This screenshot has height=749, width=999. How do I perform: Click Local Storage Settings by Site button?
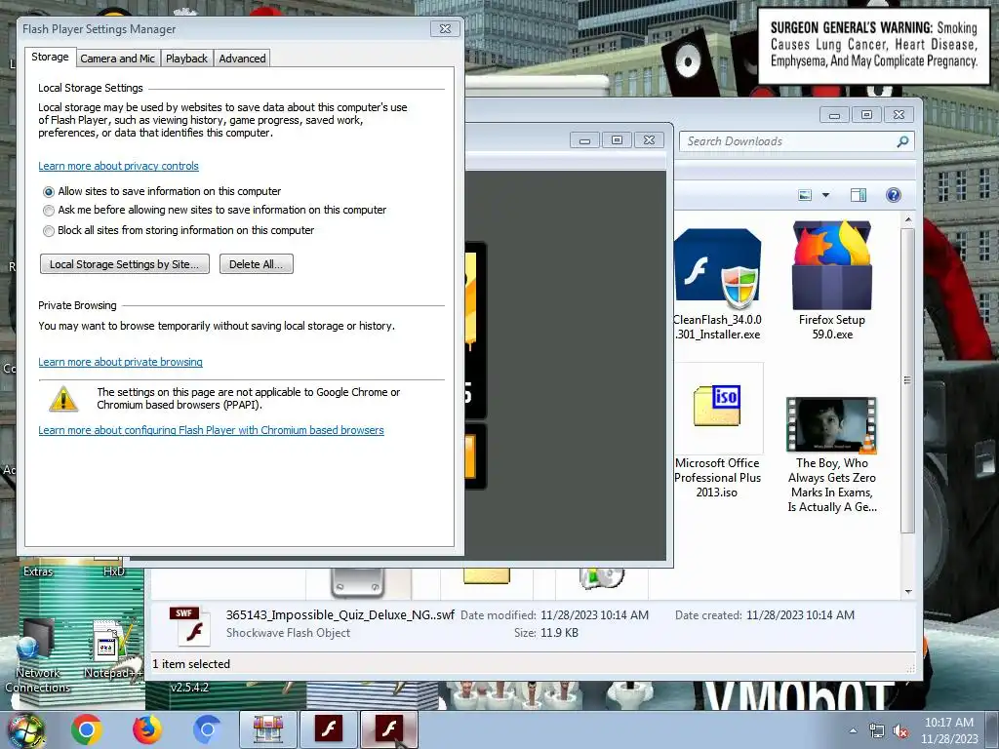[x=125, y=264]
